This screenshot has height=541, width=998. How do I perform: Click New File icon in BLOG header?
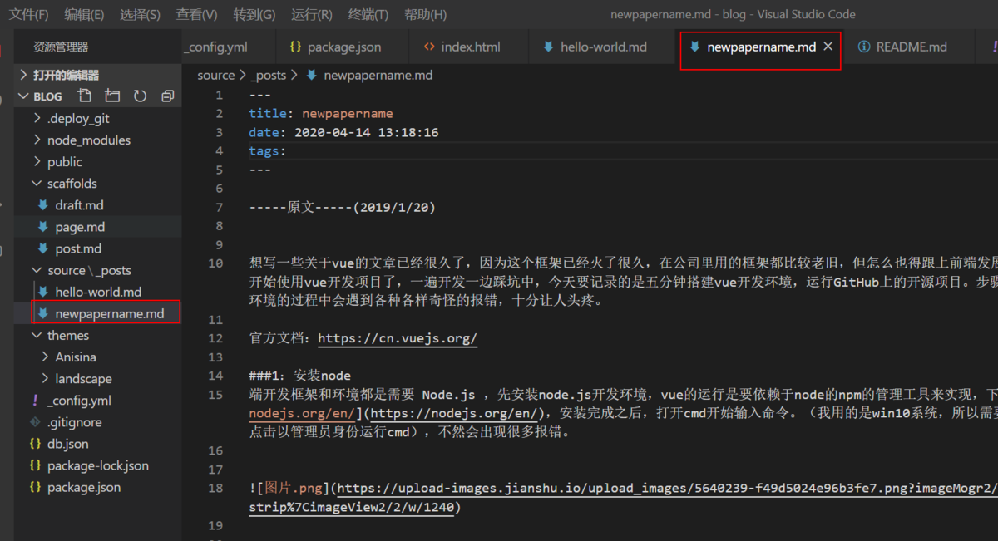coord(84,96)
